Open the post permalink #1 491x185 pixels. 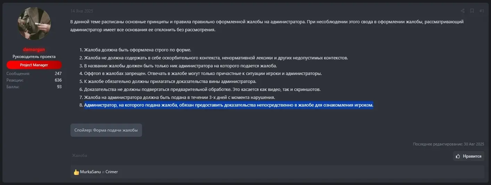click(x=482, y=11)
